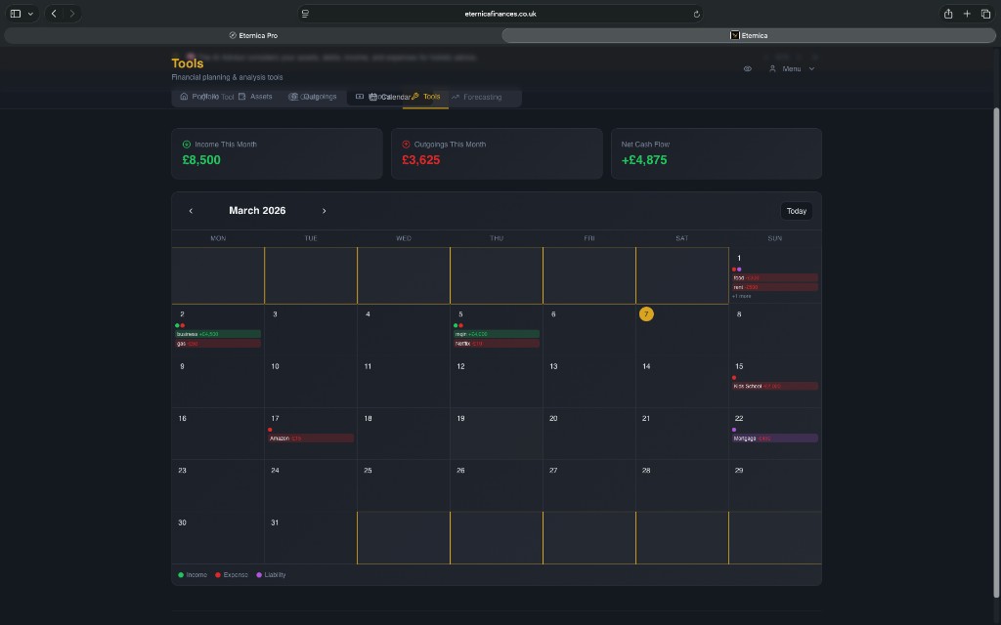The width and height of the screenshot is (1001, 625).
Task: Open Forecasting via its trend-line icon
Action: [x=456, y=97]
